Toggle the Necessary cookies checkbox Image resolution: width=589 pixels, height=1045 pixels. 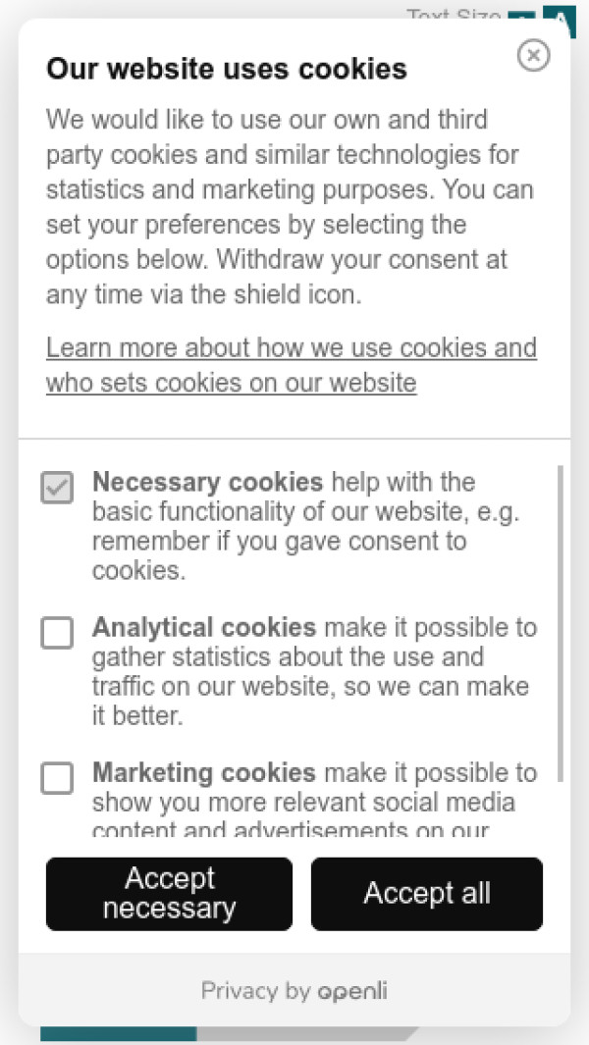pos(57,488)
